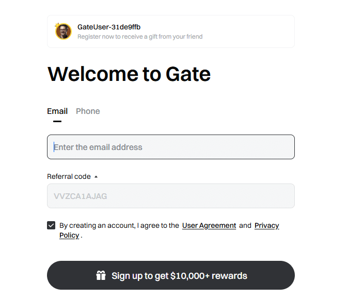Click the word 'Policy' on the second line
Viewport: 348px width, 300px height.
click(69, 235)
